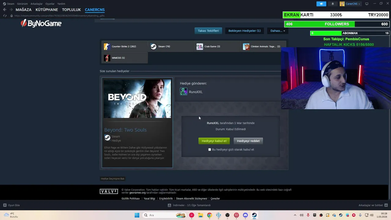391x220 pixels.
Task: Open the geonames.org link
Action: coord(137,193)
